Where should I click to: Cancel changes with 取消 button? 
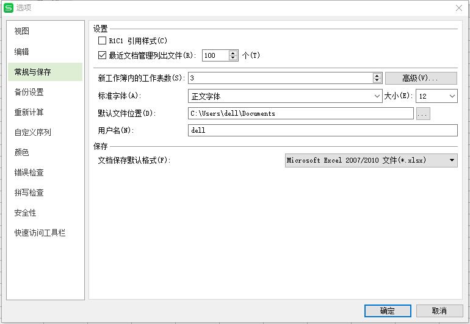pyautogui.click(x=439, y=311)
